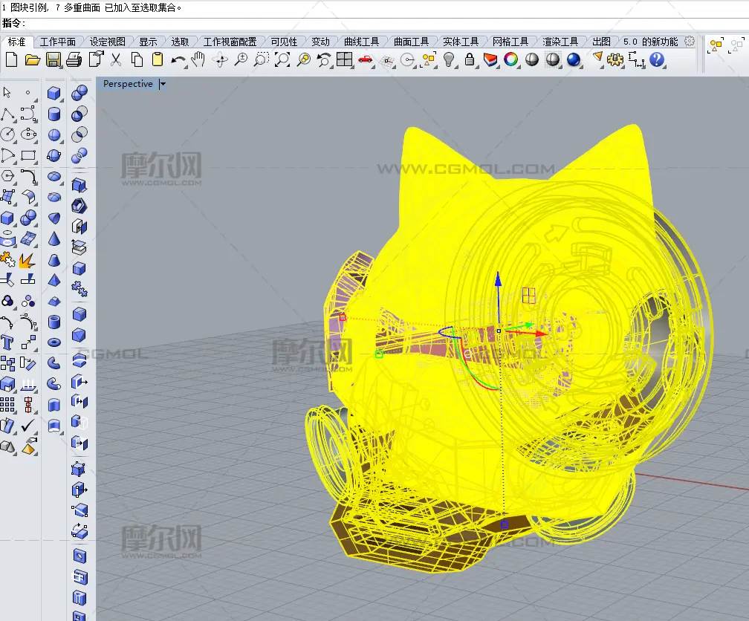
Task: Click the Rectangle drawing tool
Action: (28, 155)
